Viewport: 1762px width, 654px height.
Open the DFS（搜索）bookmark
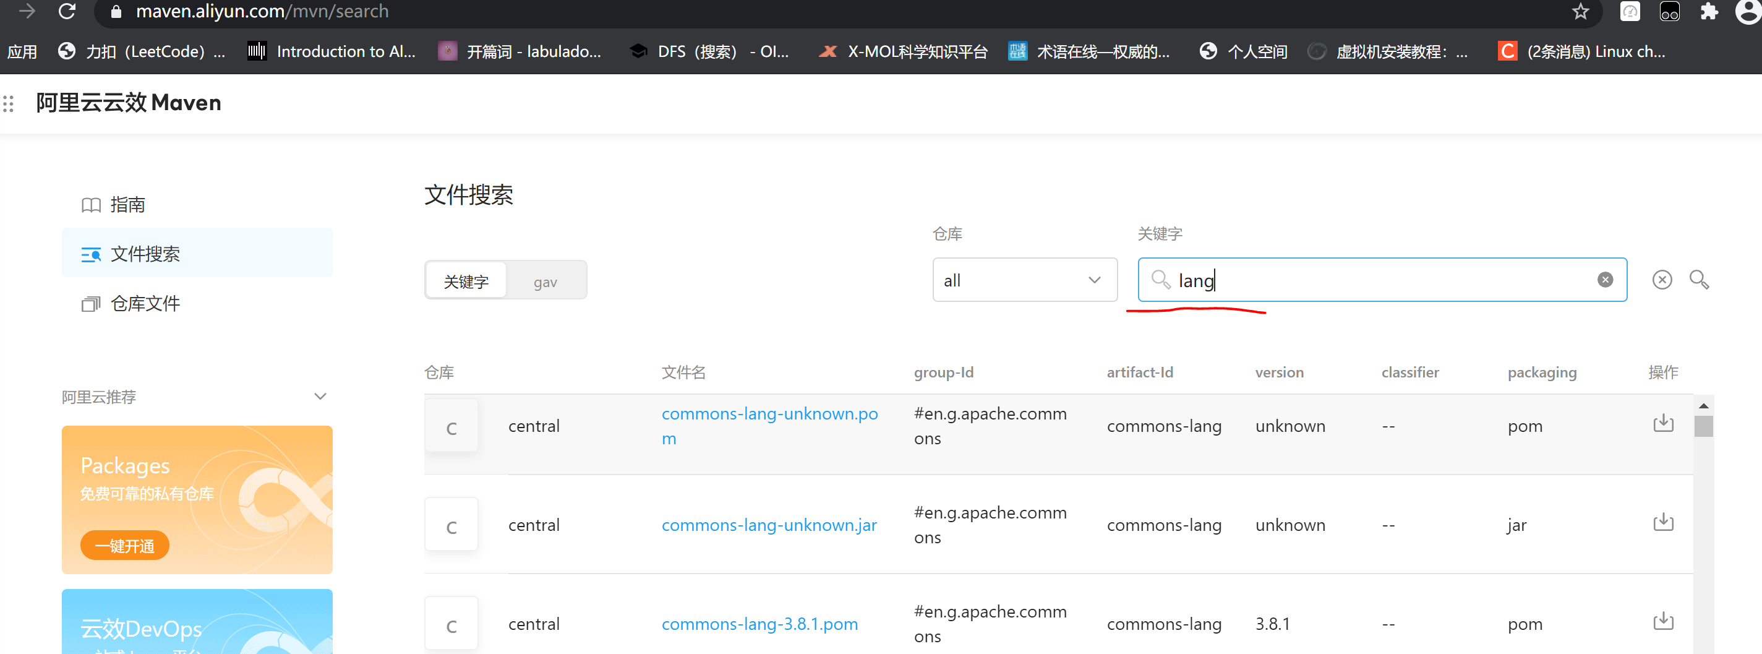tap(709, 51)
